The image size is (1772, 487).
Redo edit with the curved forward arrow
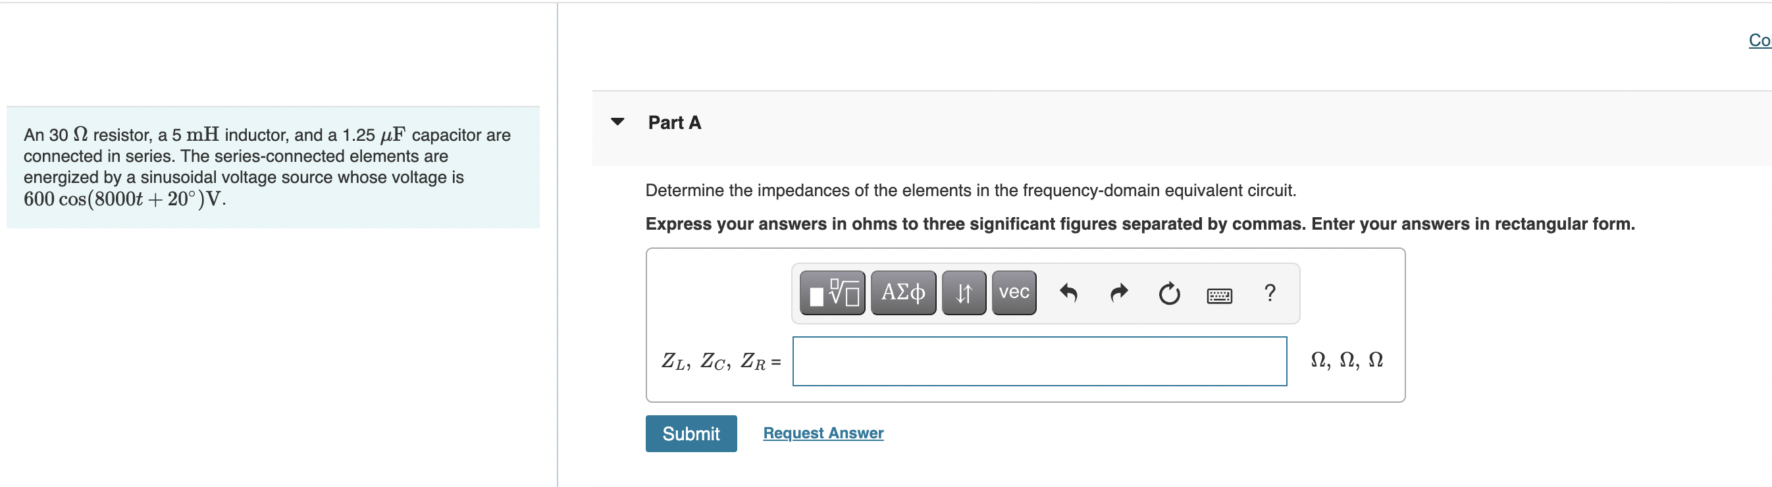[x=1119, y=294]
